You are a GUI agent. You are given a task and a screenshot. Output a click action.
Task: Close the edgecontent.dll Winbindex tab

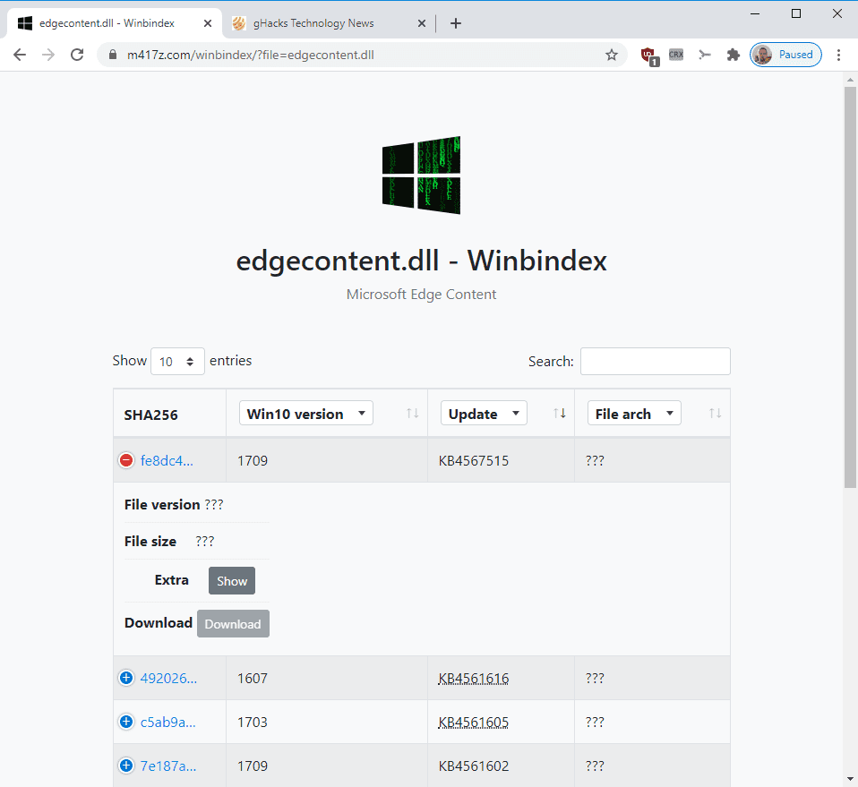(208, 23)
